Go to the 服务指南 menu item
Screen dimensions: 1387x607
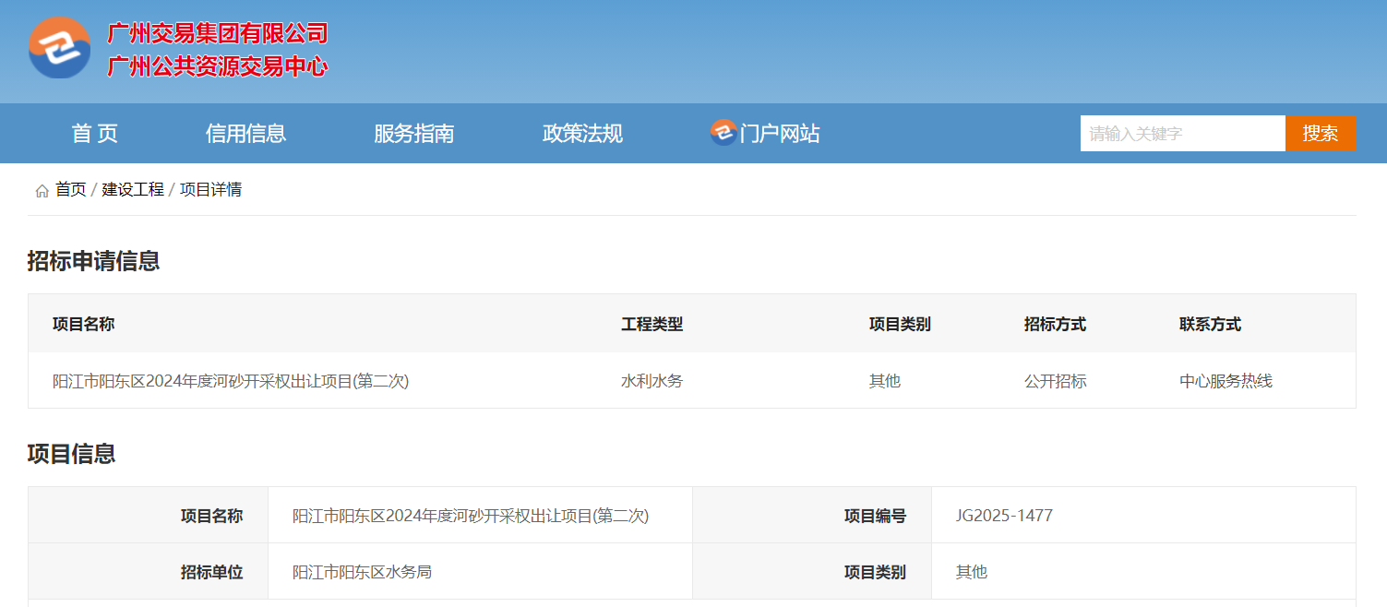pyautogui.click(x=413, y=134)
